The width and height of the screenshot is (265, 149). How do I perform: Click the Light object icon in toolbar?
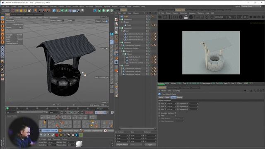coord(82,11)
